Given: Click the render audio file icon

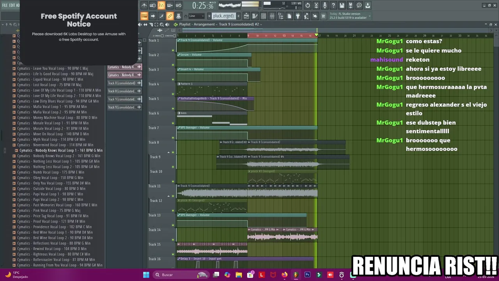Looking at the screenshot, I should (x=350, y=5).
